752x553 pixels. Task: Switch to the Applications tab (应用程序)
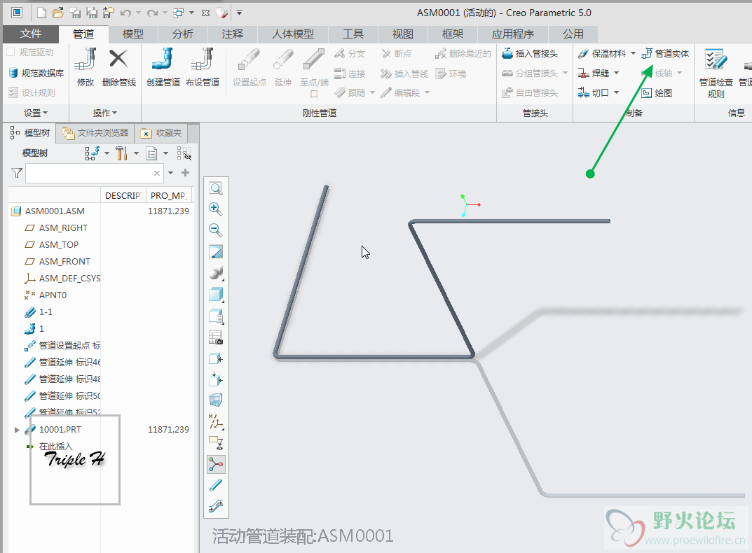click(513, 34)
